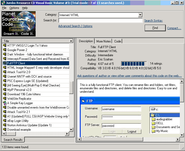This screenshot has width=185, height=151.
Task: Click the Download 196 Cute kittens icon
Action: coord(5,94)
